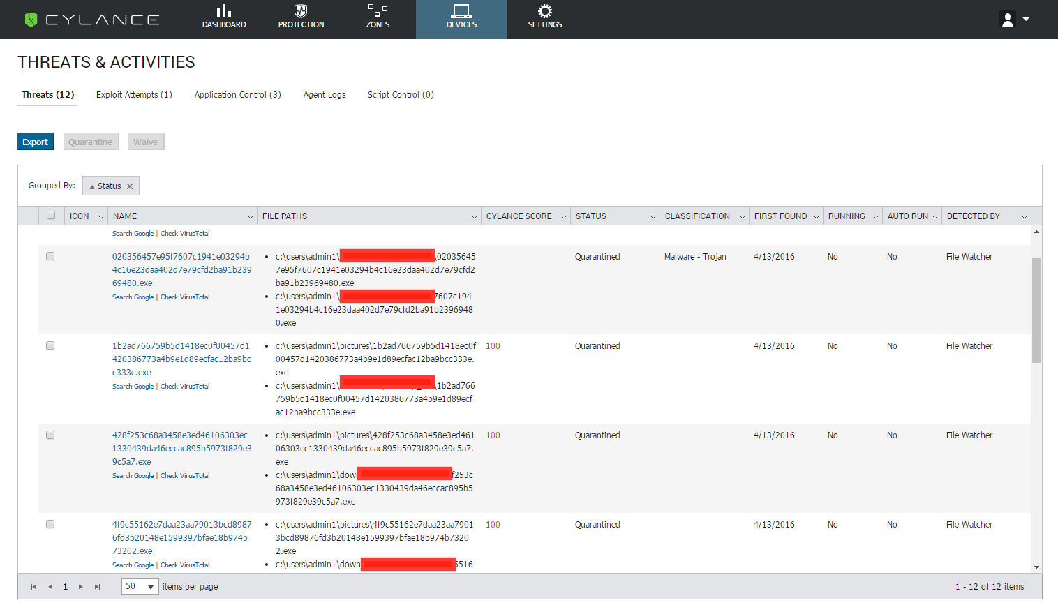1058x612 pixels.
Task: Toggle the select-all checkbox in header
Action: point(51,215)
